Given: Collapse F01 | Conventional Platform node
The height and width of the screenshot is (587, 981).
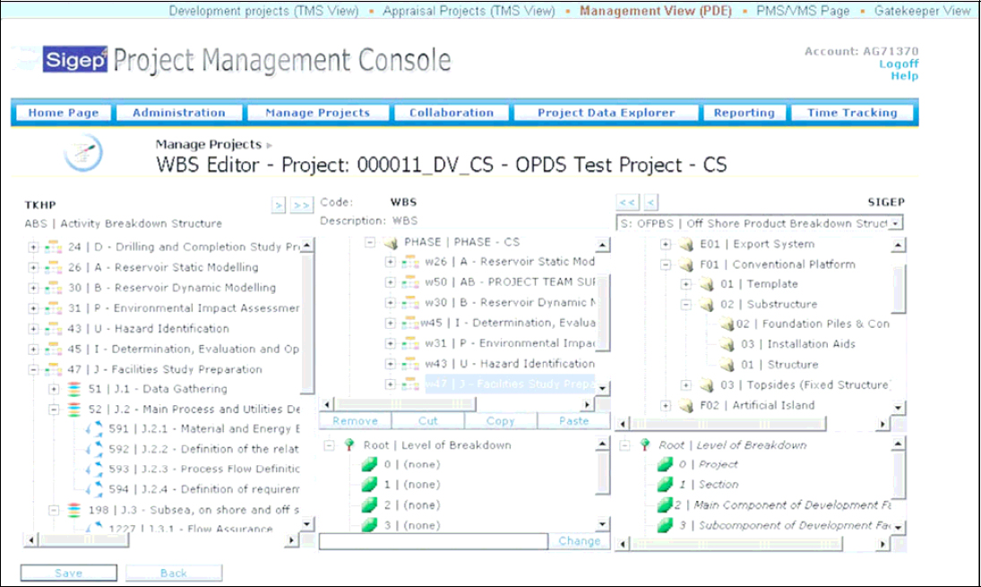Looking at the screenshot, I should coord(667,264).
